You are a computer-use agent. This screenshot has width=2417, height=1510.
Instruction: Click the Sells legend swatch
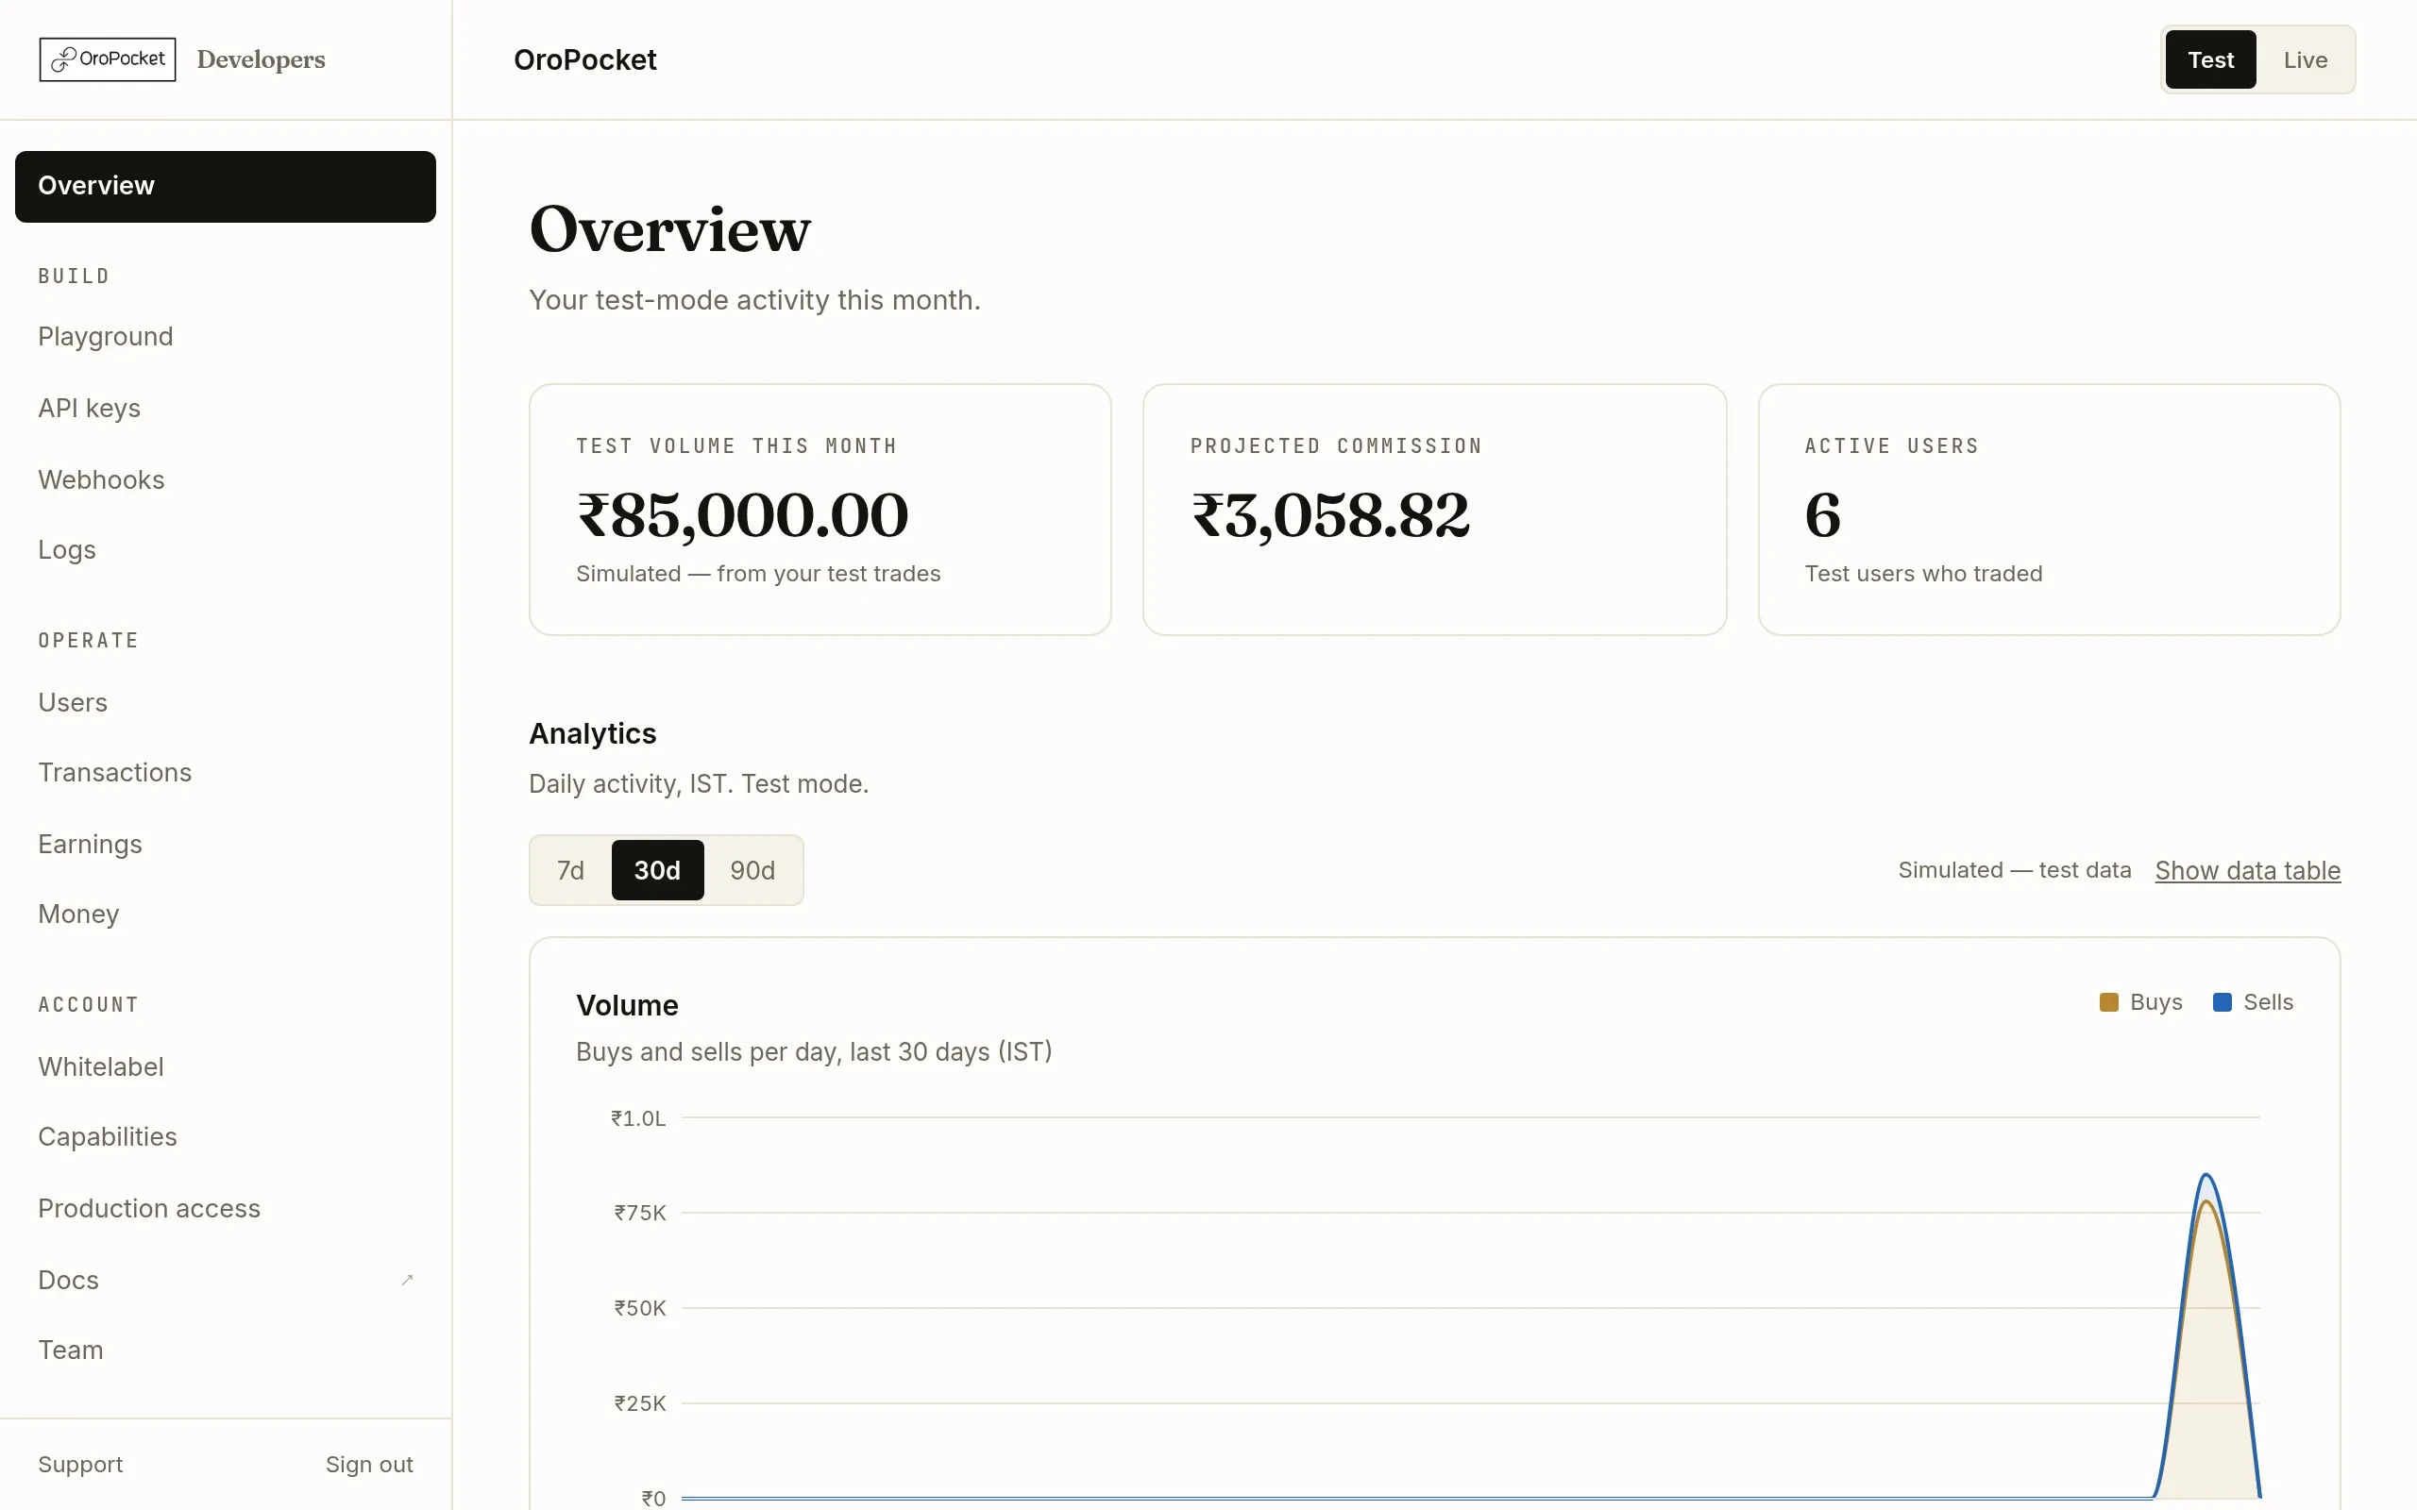[x=2223, y=1001]
